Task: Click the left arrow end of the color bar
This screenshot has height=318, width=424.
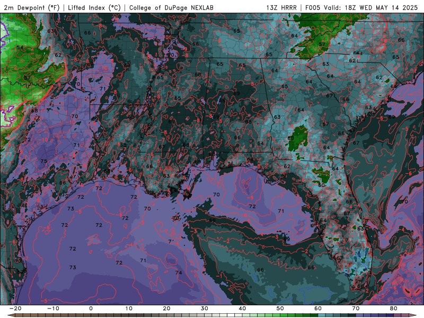Action: (11, 315)
